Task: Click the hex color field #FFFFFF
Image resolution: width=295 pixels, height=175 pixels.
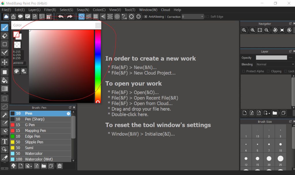Action: pos(19,64)
